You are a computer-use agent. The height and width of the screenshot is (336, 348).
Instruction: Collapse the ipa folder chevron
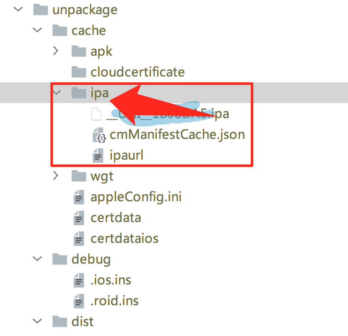[56, 93]
